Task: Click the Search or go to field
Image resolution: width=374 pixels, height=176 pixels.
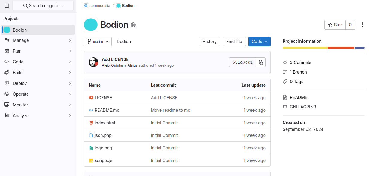Action: tap(43, 6)
